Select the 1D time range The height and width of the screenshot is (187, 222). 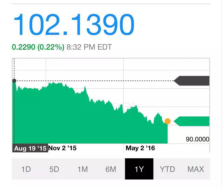click(26, 169)
